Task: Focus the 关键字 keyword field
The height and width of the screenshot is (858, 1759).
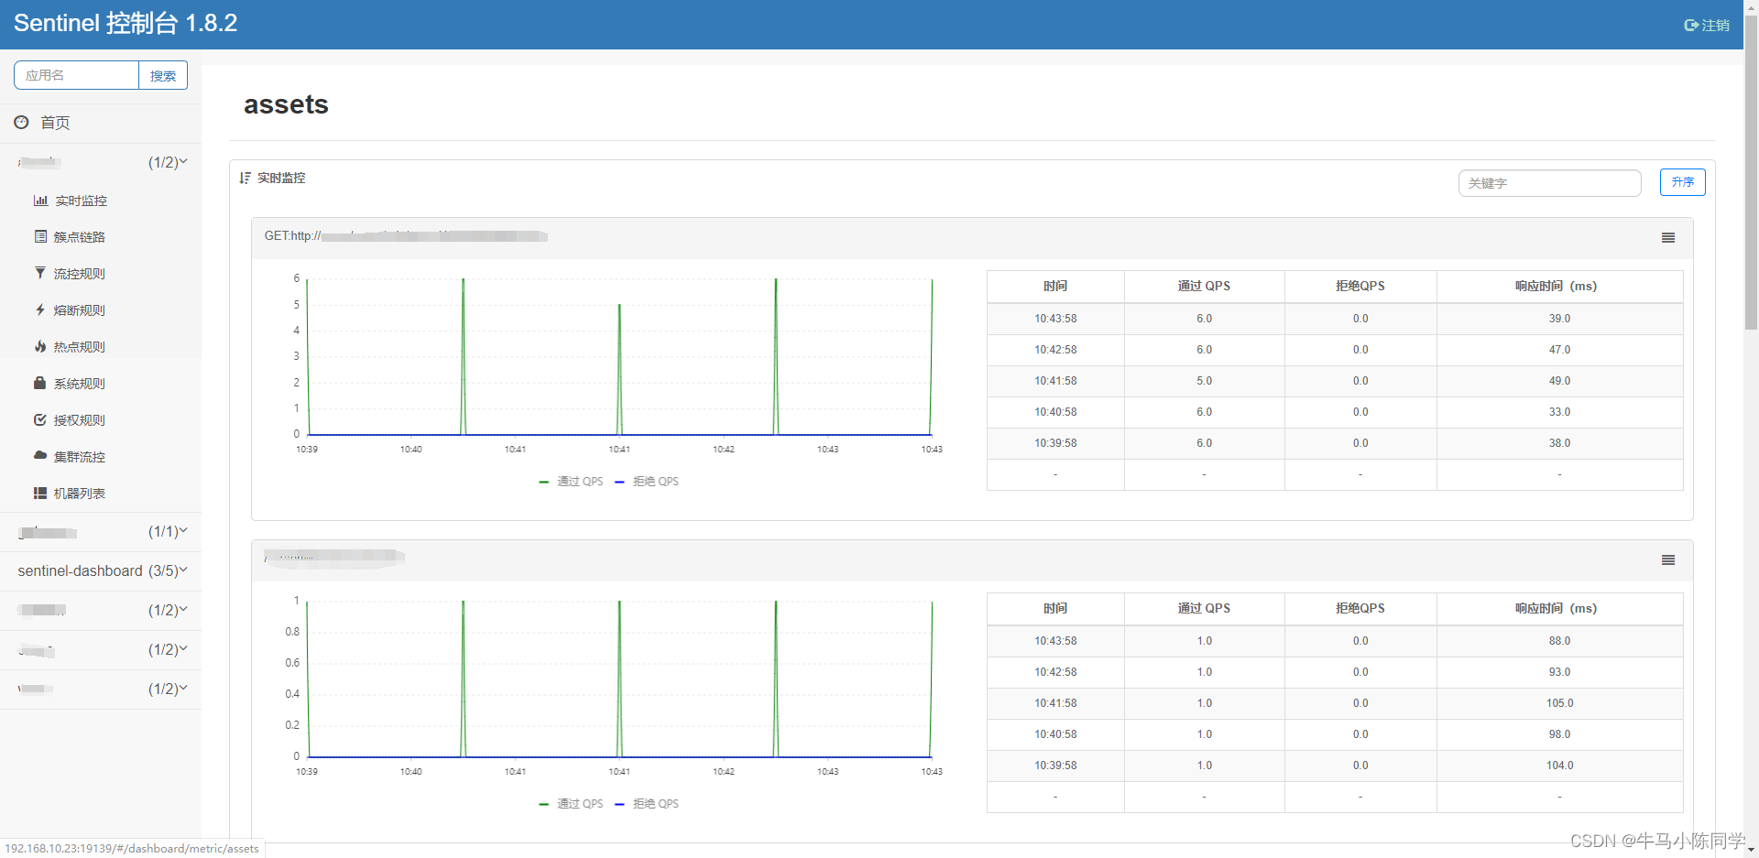Action: tap(1549, 183)
